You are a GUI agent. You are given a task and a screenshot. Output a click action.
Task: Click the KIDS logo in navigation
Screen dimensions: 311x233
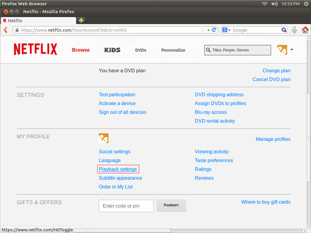coord(112,50)
